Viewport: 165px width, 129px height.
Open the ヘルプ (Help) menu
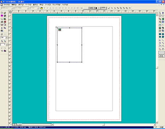(65, 5)
